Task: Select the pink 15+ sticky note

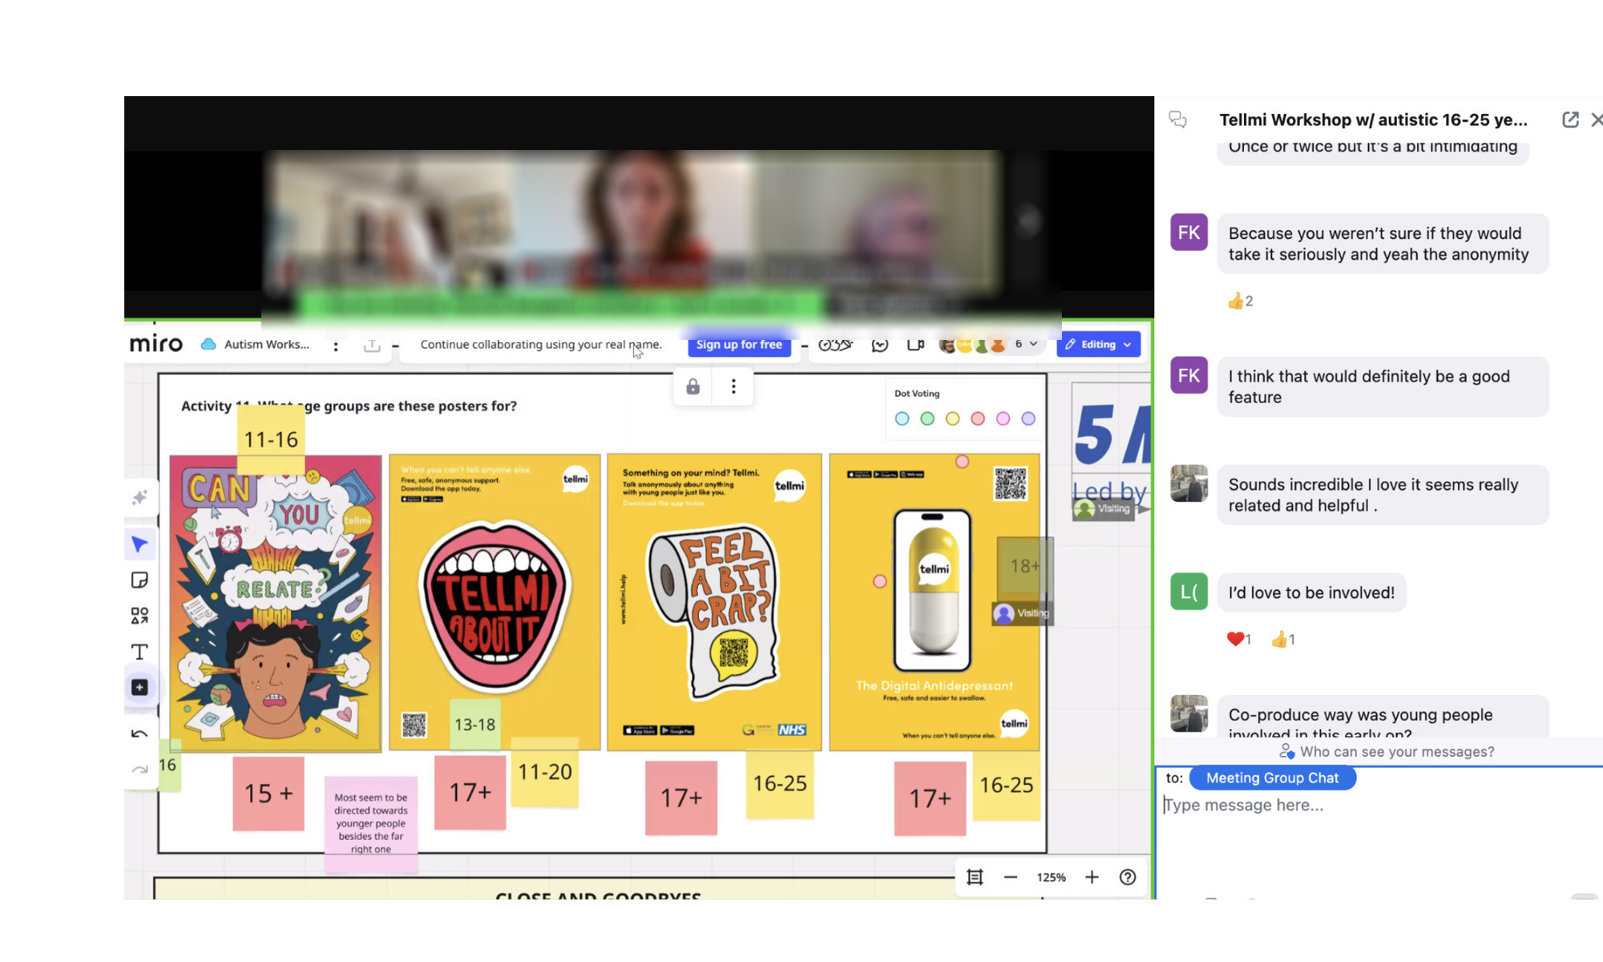Action: pos(267,794)
